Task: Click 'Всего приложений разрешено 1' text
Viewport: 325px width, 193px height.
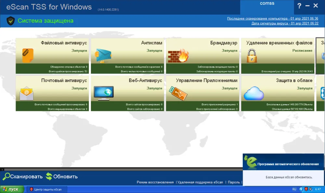Action: click(x=220, y=104)
